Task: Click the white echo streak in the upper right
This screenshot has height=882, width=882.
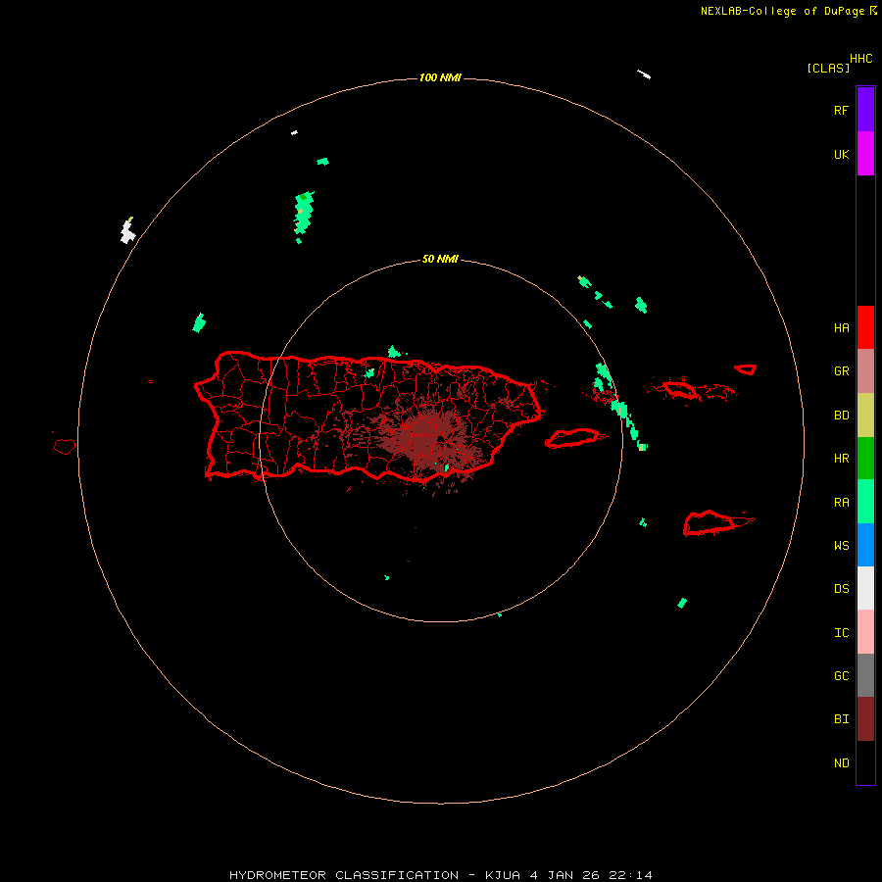Action: [644, 74]
